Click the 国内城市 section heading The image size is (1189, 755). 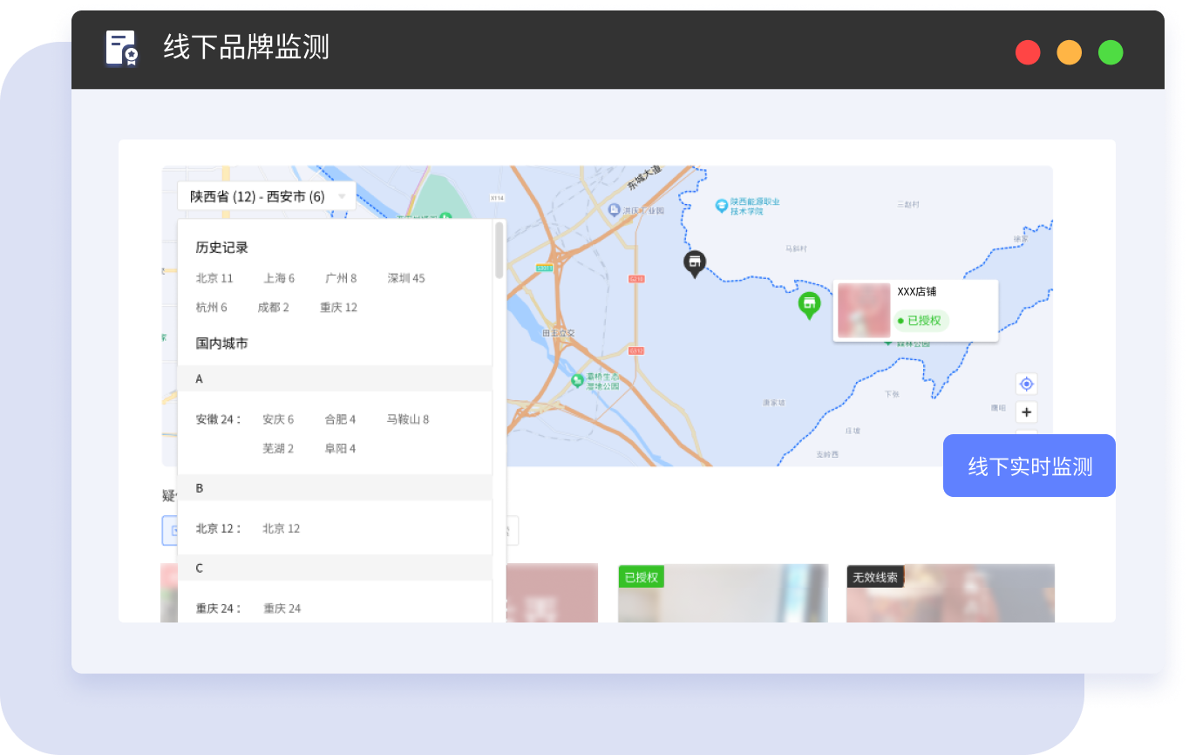pyautogui.click(x=222, y=343)
